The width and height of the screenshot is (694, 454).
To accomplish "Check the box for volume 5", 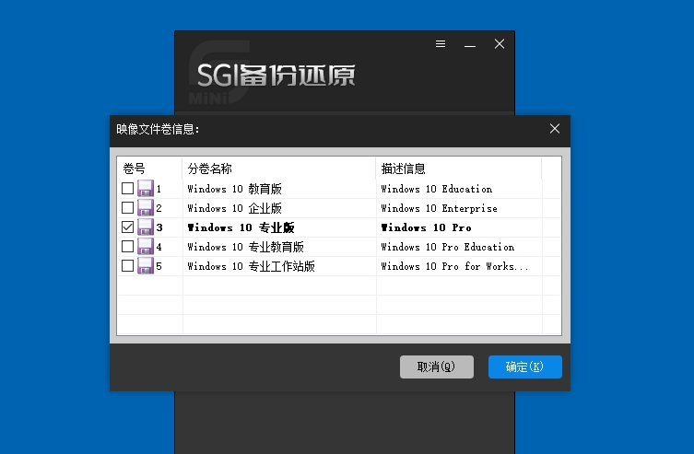I will (x=127, y=266).
